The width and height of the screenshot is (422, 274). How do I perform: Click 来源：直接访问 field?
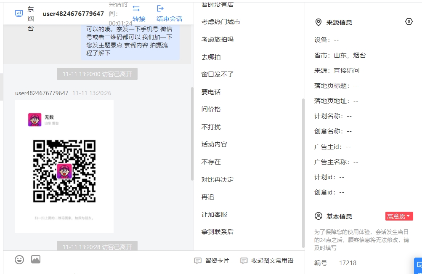coord(337,71)
